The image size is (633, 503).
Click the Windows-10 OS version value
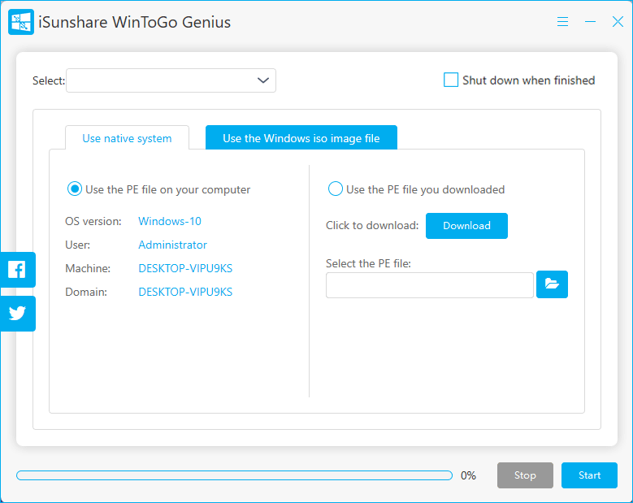click(x=170, y=221)
